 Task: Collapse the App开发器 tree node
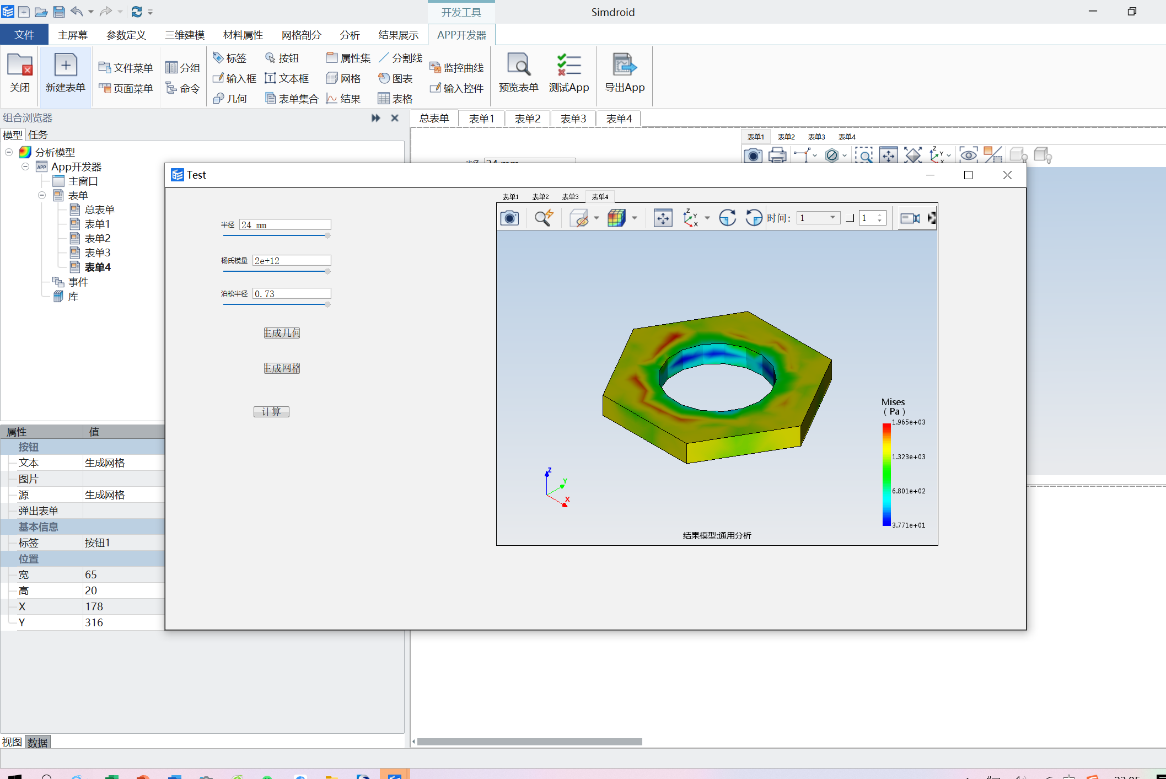[25, 166]
